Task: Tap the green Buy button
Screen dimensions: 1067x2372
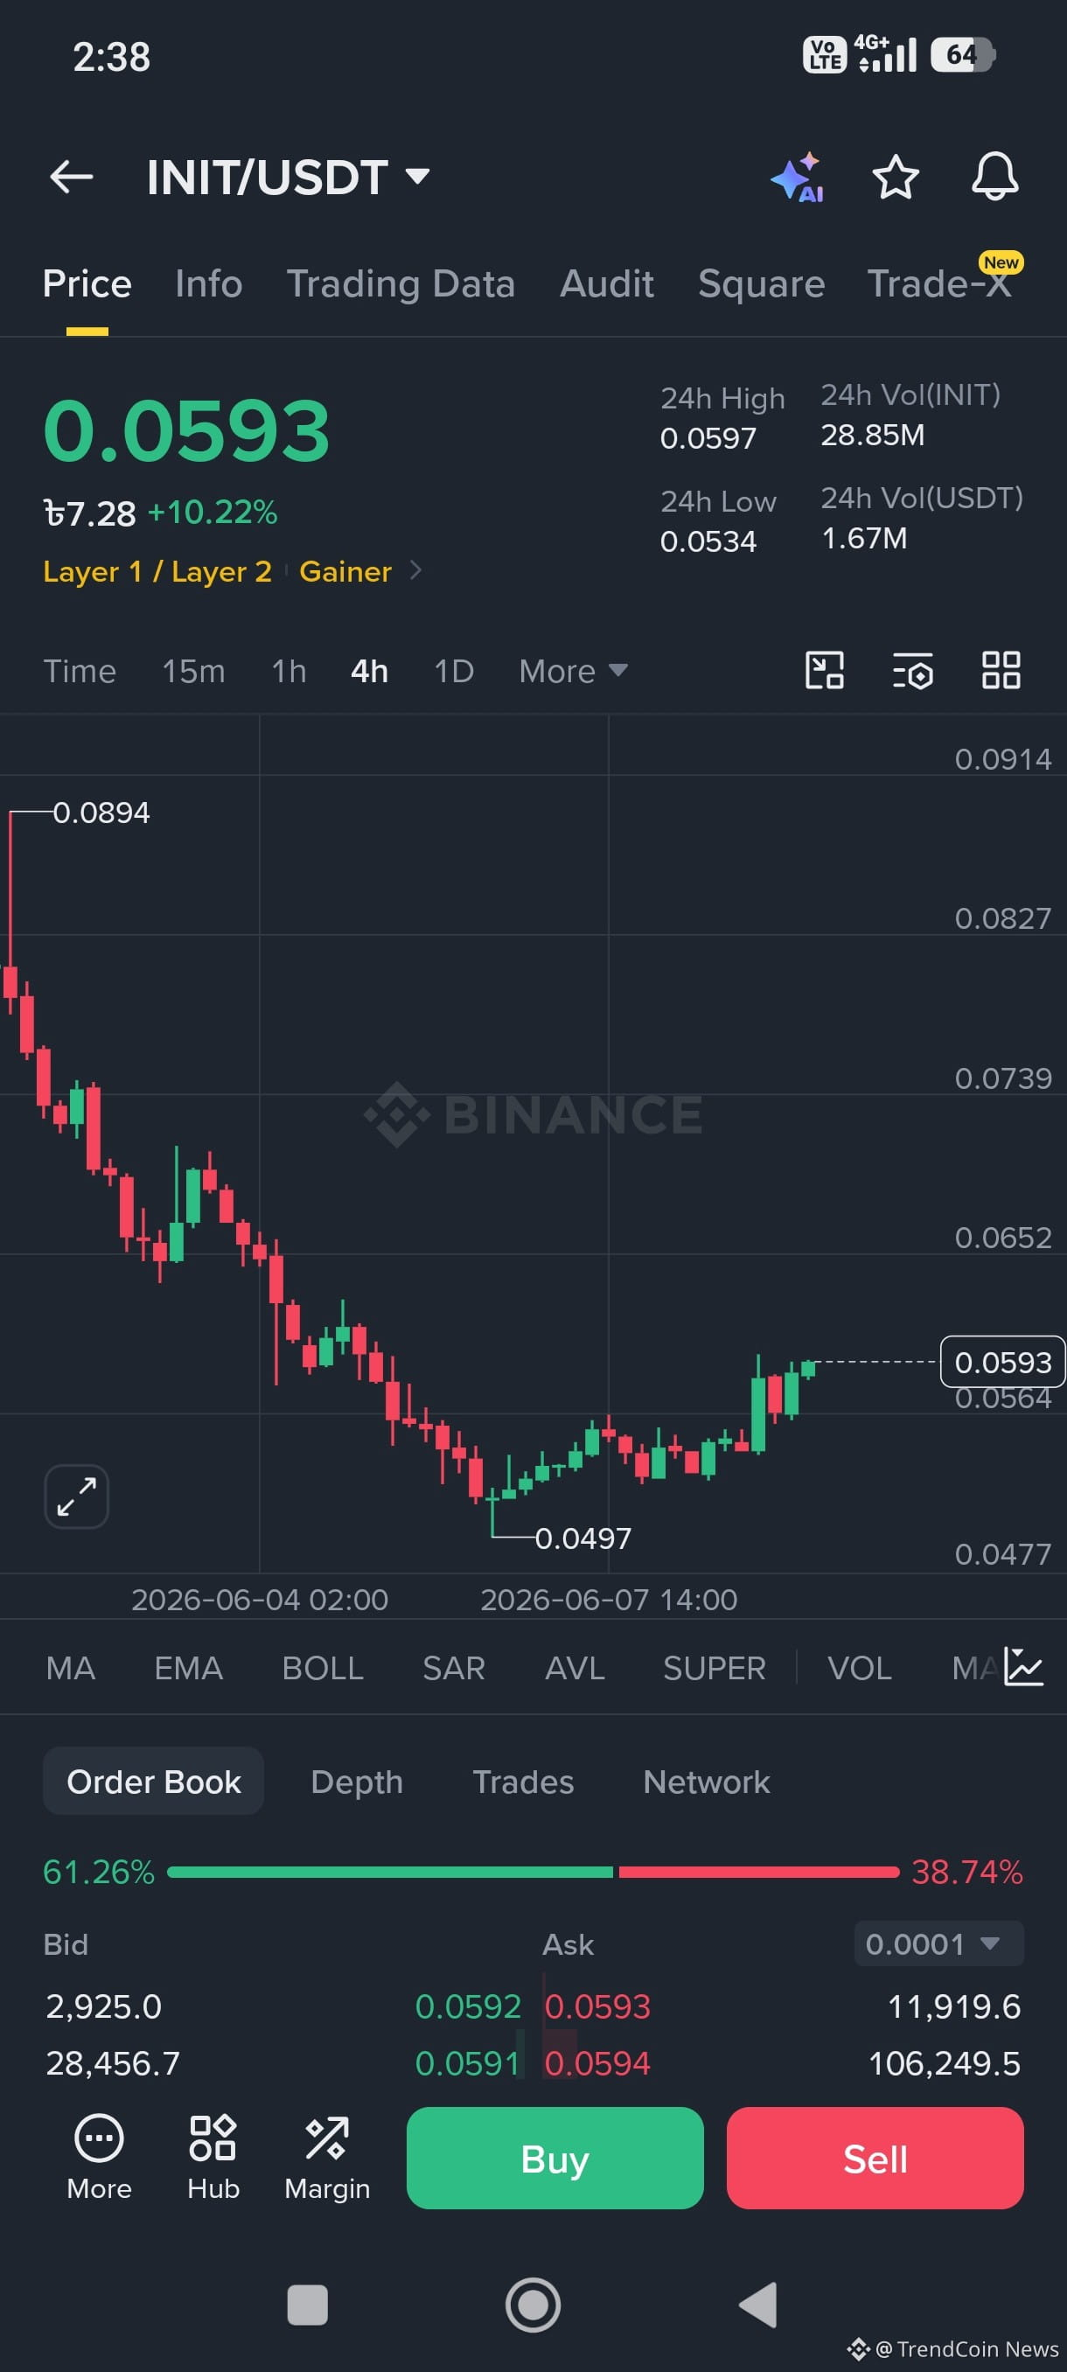Action: pos(555,2158)
